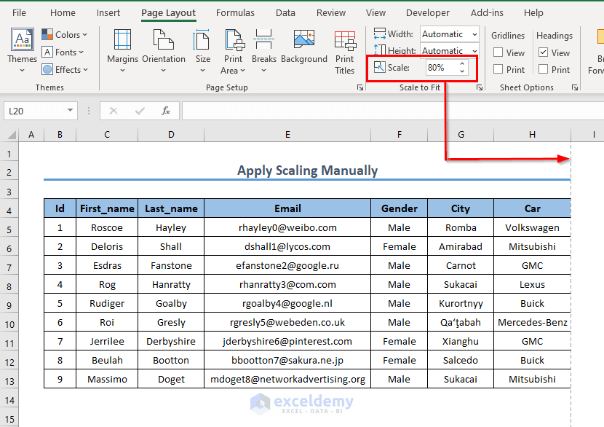The width and height of the screenshot is (604, 427).
Task: Switch to the Formulas tab
Action: point(235,12)
